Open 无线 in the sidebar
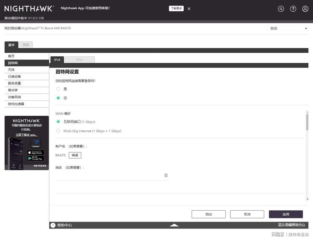 click(x=27, y=70)
